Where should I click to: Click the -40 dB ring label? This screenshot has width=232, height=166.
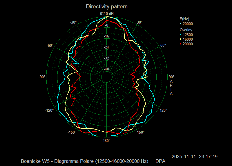point(106,69)
